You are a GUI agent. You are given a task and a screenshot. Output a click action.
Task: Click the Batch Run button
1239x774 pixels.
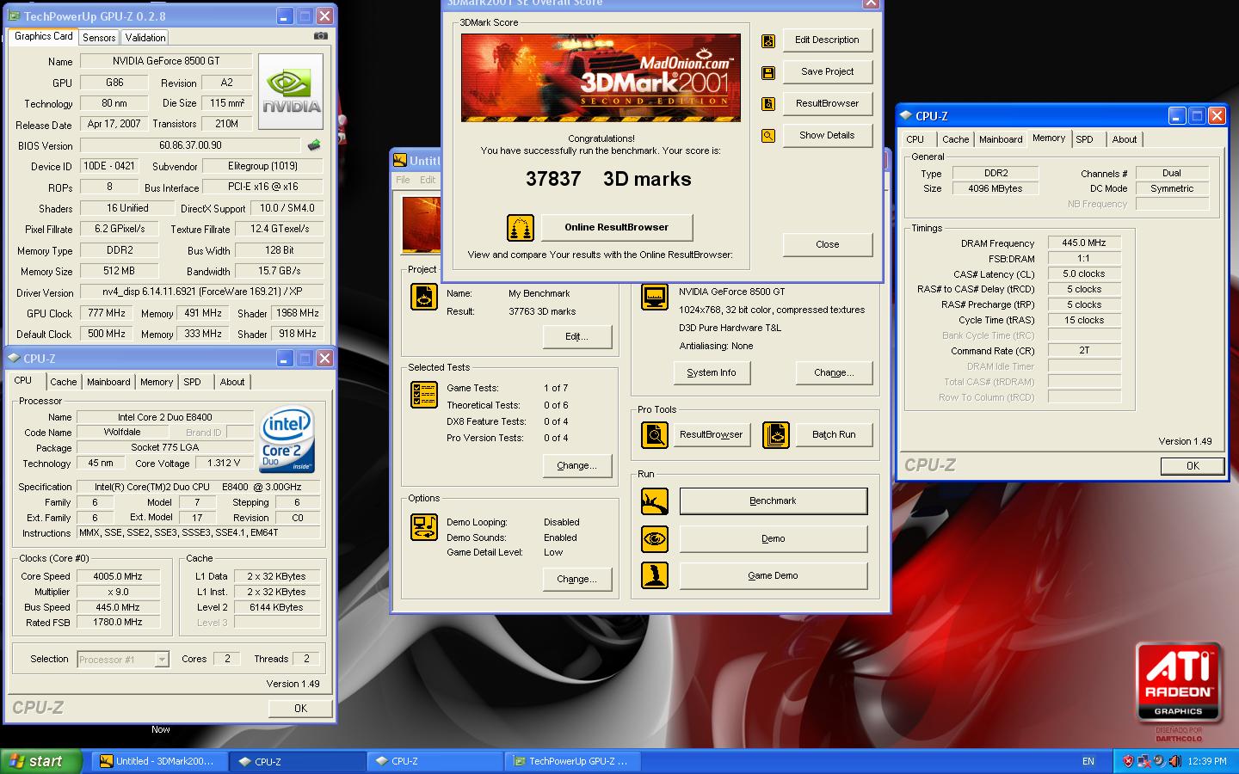coord(834,434)
